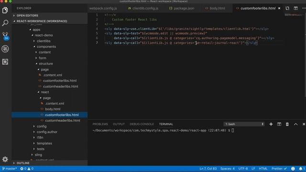The image size is (306, 172).
Task: Collapse the apps folder
Action: click(36, 30)
